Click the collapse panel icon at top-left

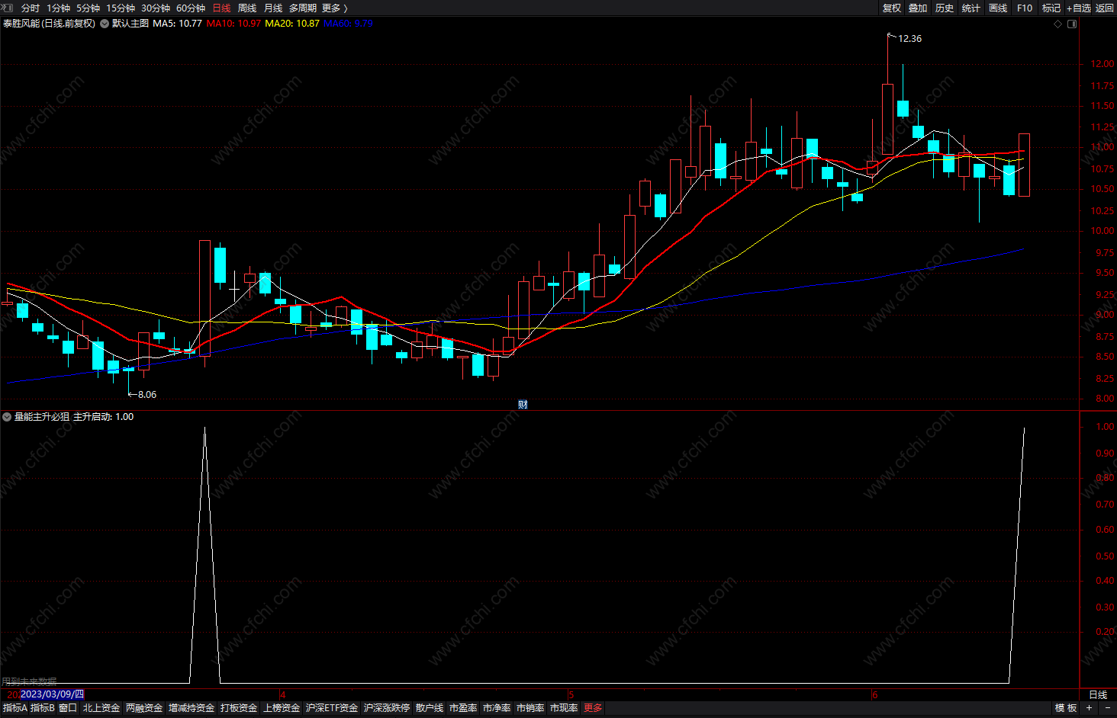coord(7,8)
